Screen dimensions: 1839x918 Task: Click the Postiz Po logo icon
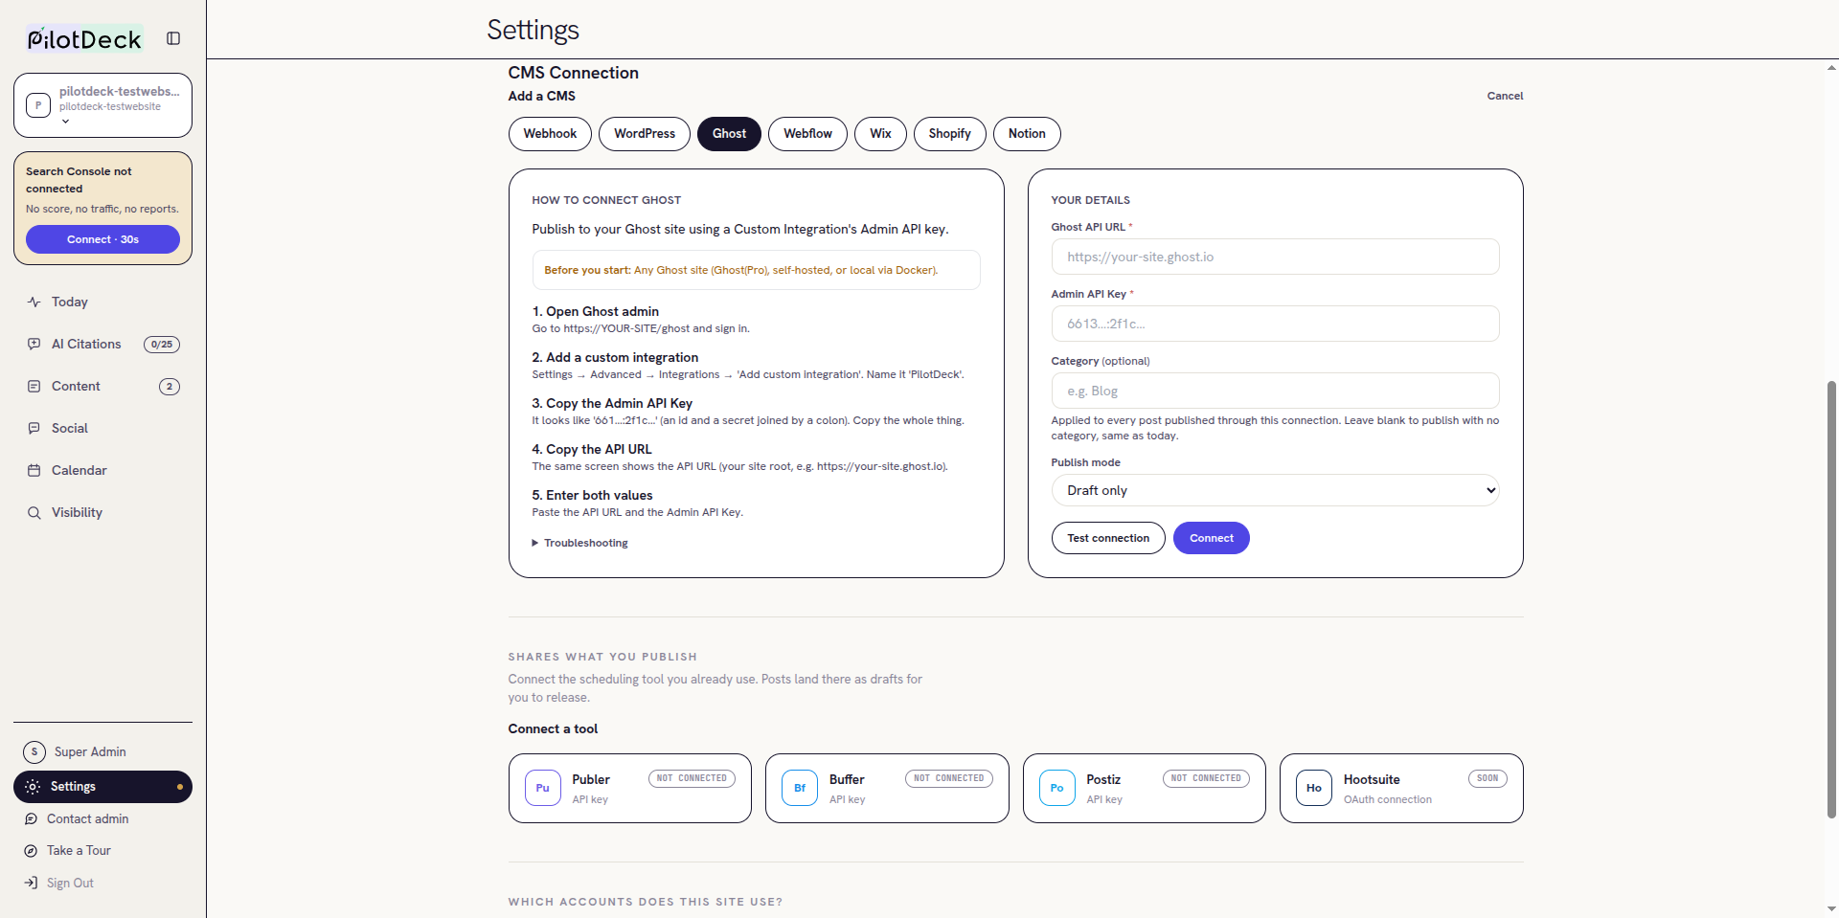coord(1056,788)
